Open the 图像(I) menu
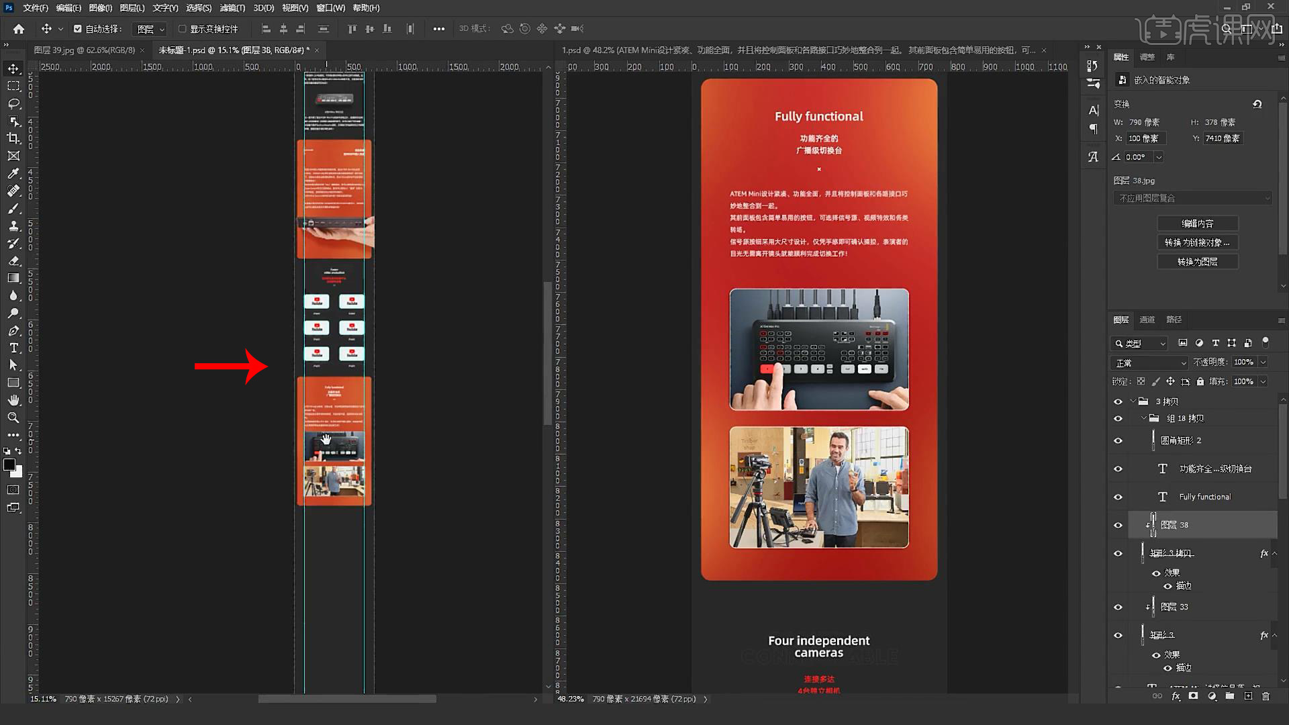The height and width of the screenshot is (725, 1289). (x=101, y=8)
